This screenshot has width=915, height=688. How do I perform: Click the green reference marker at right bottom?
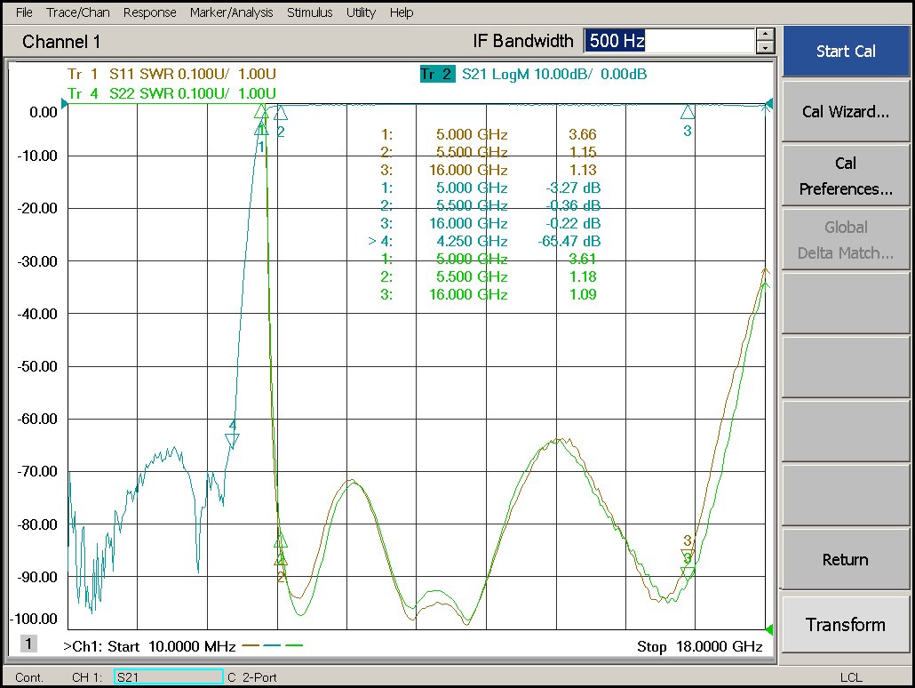point(769,629)
